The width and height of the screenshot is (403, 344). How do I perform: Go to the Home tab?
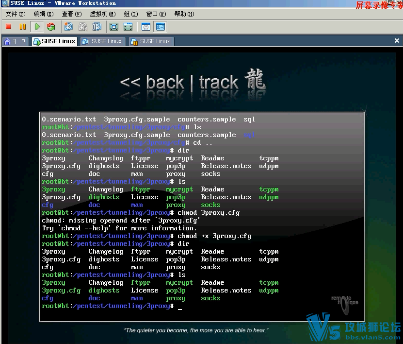[15, 41]
